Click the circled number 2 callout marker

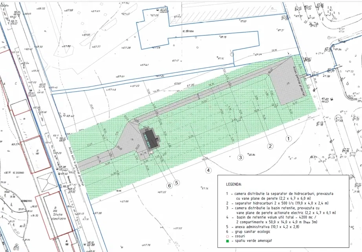[x=270, y=145]
